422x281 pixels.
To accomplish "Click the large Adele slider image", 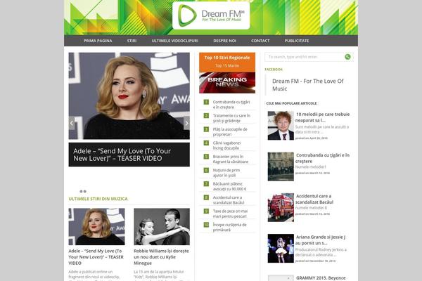I will click(129, 96).
